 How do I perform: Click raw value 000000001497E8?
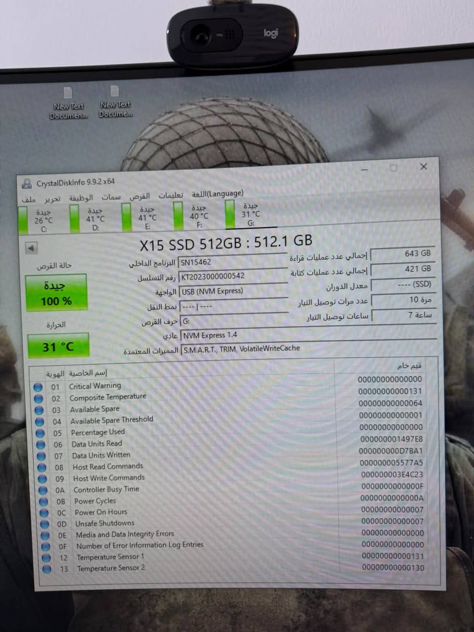point(392,439)
